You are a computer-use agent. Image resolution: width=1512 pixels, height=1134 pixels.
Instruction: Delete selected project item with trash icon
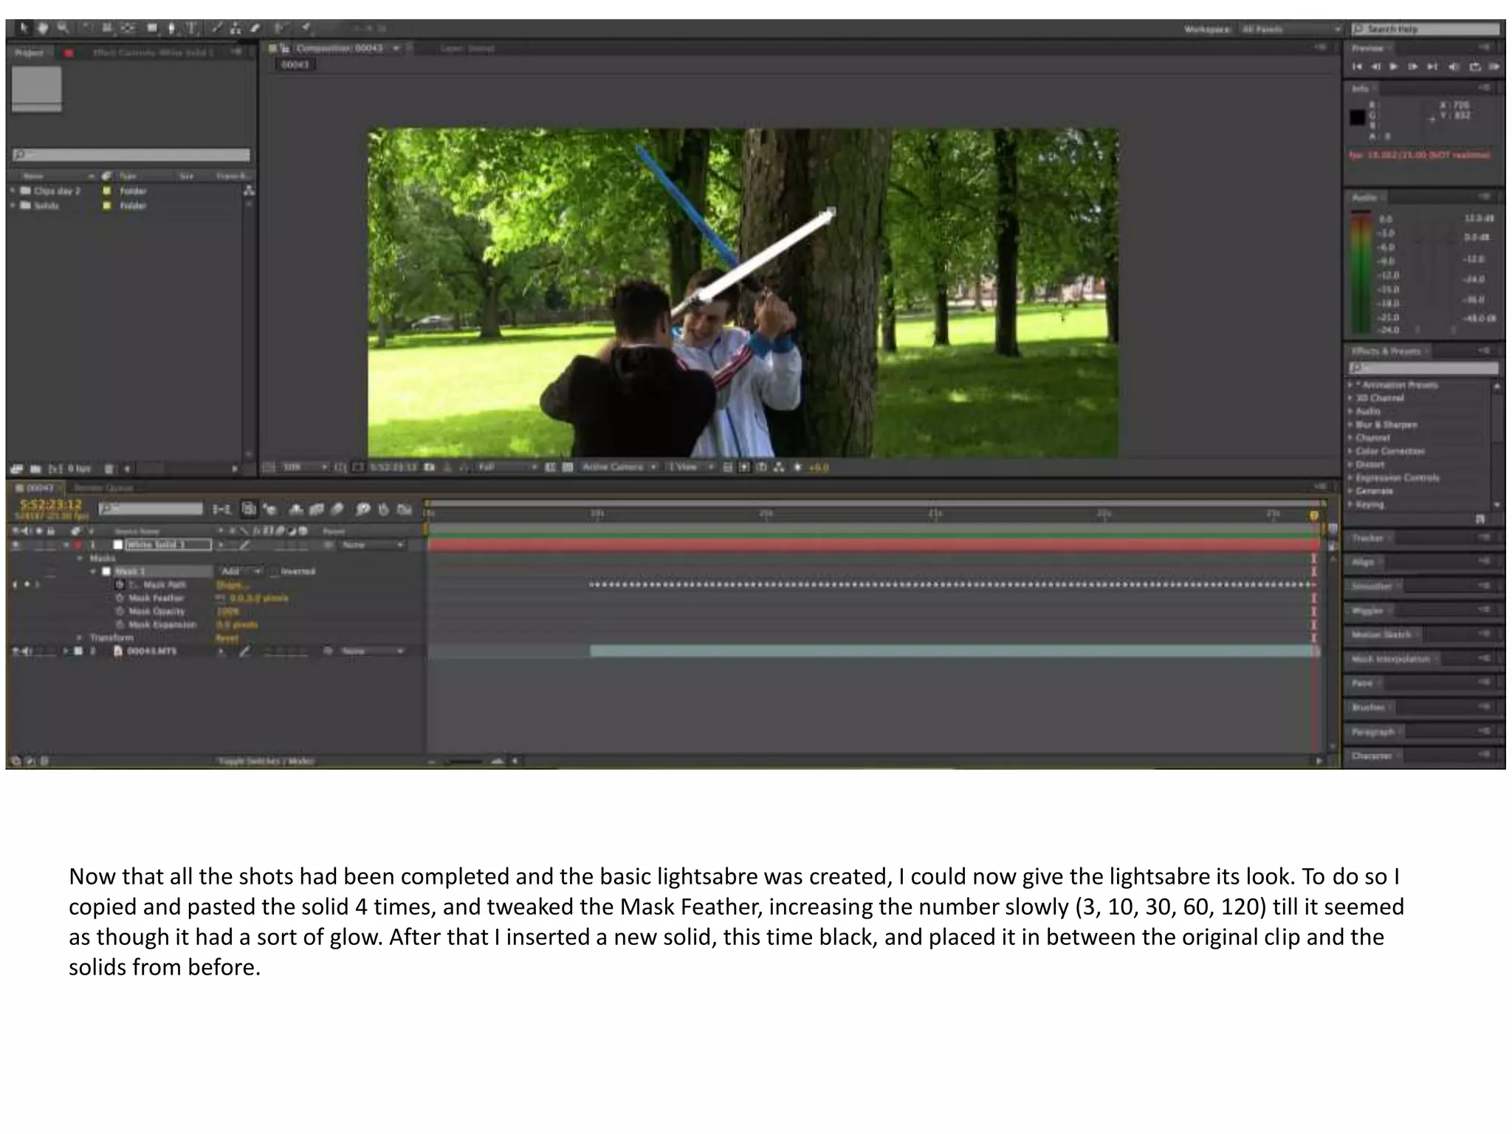(x=109, y=469)
